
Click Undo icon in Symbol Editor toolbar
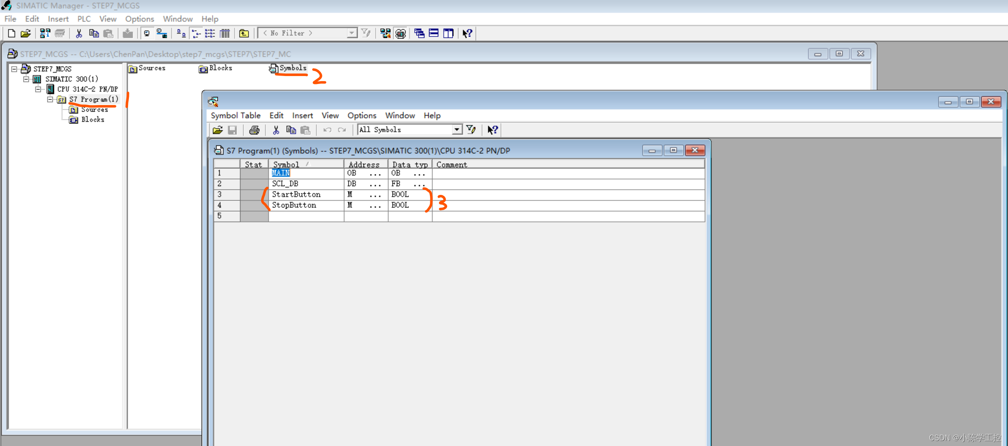pos(327,130)
